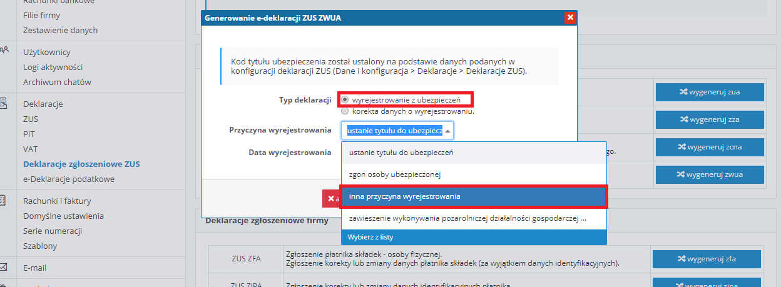The height and width of the screenshot is (287, 781).
Task: Open 'Zestawienie danych' in sidebar
Action: pos(61,30)
